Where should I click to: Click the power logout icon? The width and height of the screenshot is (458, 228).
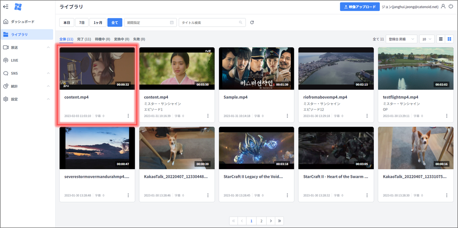pos(451,6)
